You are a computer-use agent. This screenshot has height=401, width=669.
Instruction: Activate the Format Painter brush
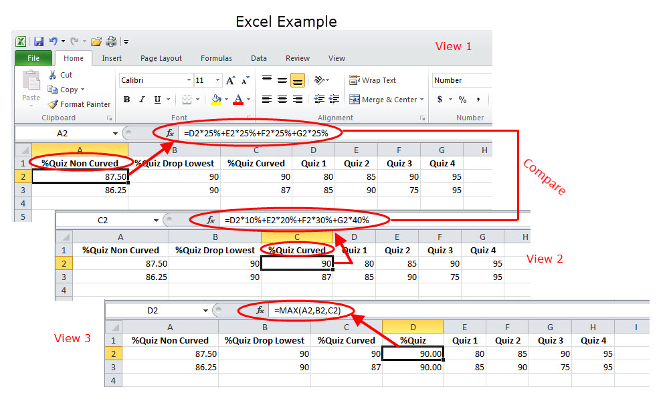tap(53, 104)
